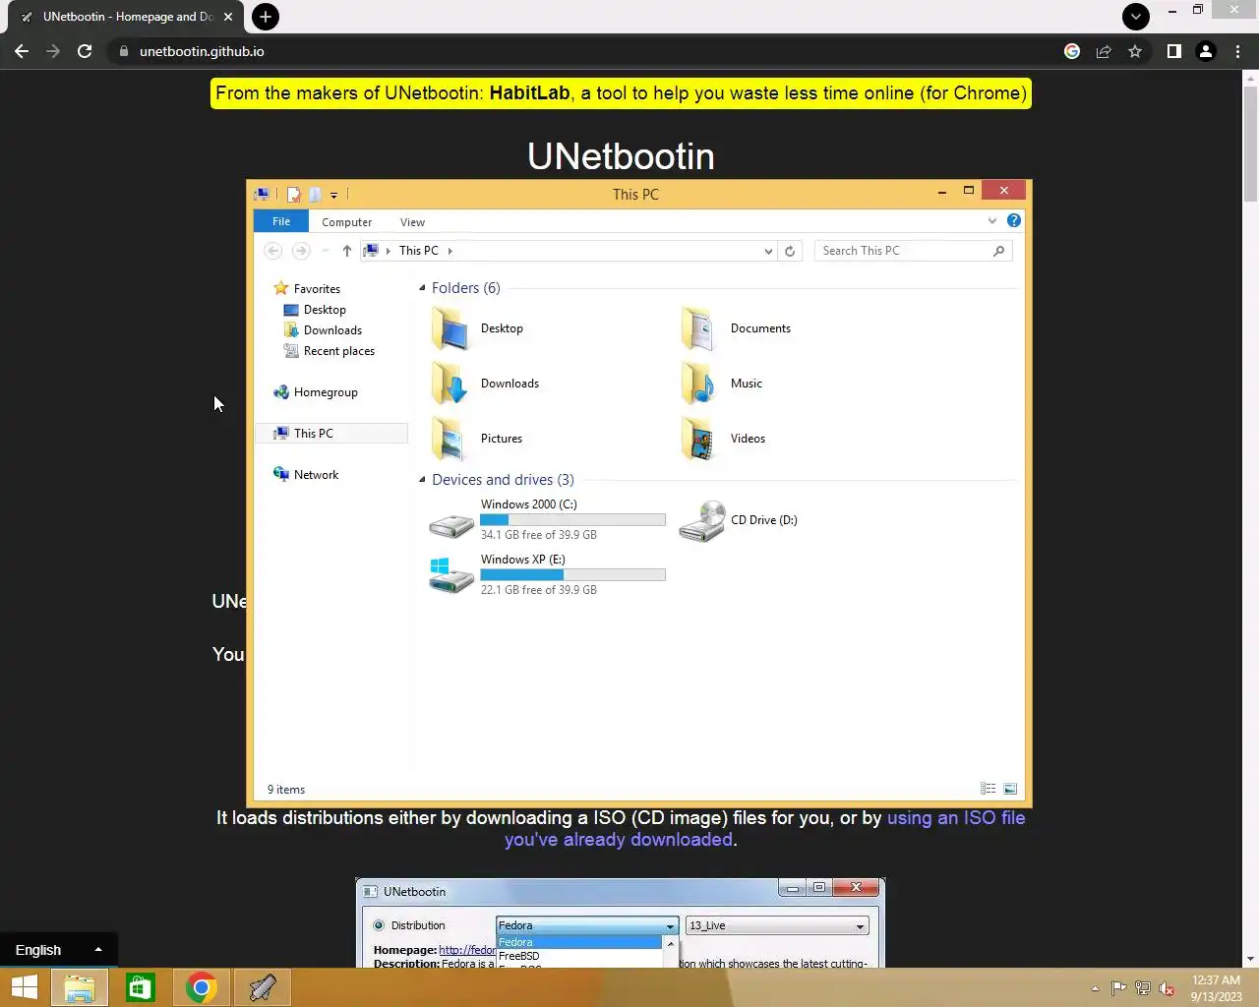Image resolution: width=1259 pixels, height=1007 pixels.
Task: Click the Fedora homepage link
Action: pyautogui.click(x=467, y=950)
